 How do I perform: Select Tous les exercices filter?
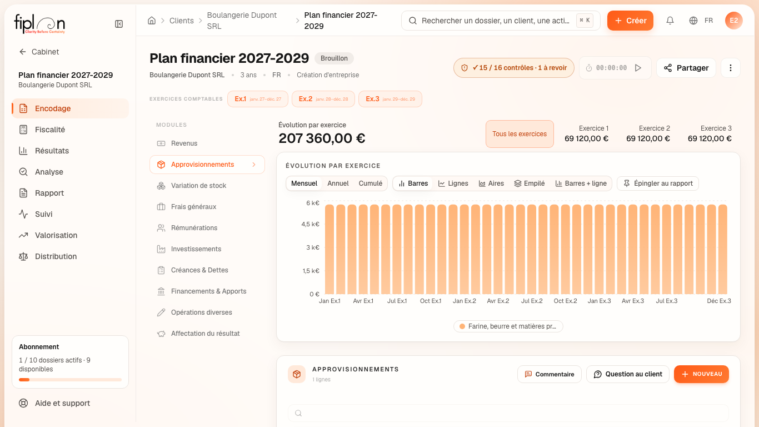click(520, 134)
